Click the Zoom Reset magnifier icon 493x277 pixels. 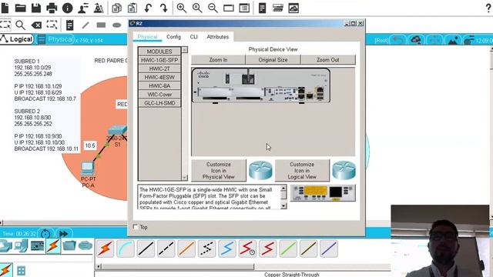click(197, 8)
